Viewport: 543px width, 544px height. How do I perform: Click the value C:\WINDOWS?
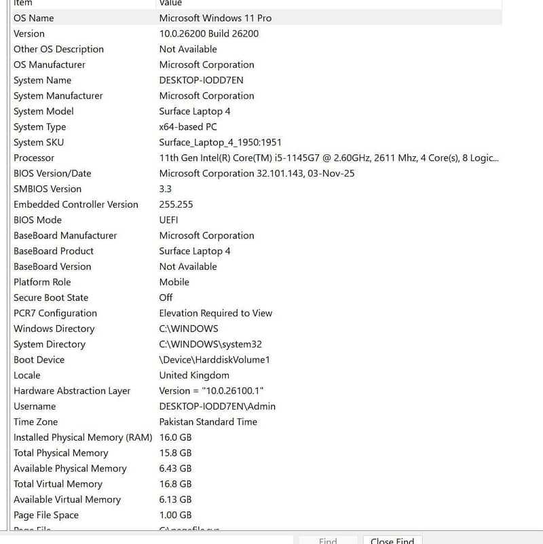tap(189, 329)
